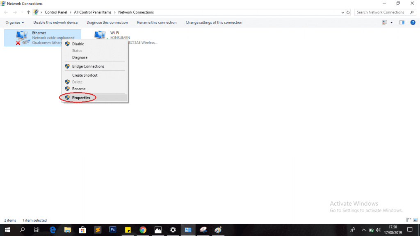Image resolution: width=420 pixels, height=236 pixels.
Task: Open Sublime Text from the taskbar
Action: (98, 230)
